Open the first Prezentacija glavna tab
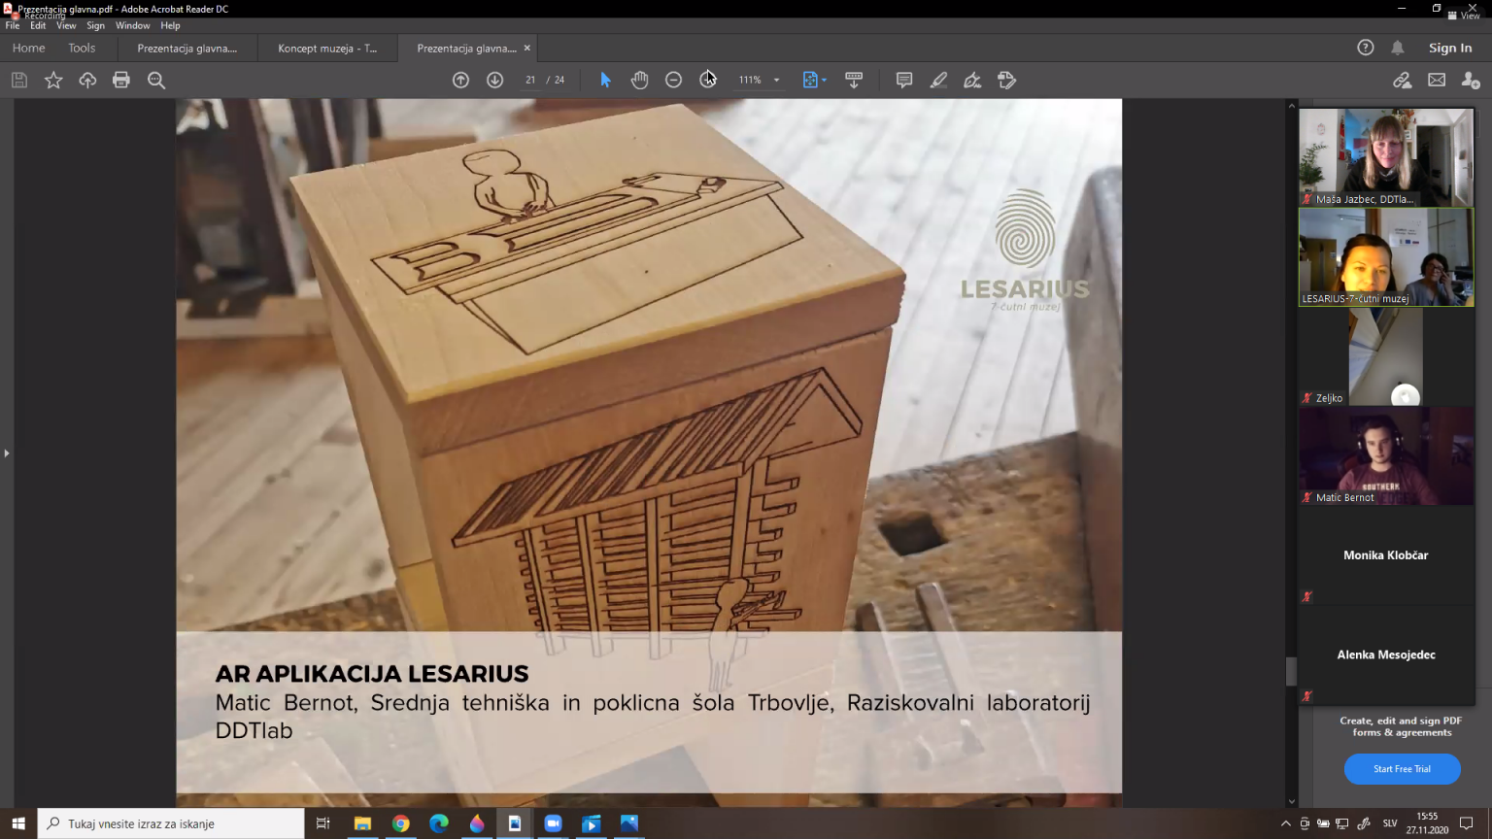The height and width of the screenshot is (839, 1492). [187, 48]
